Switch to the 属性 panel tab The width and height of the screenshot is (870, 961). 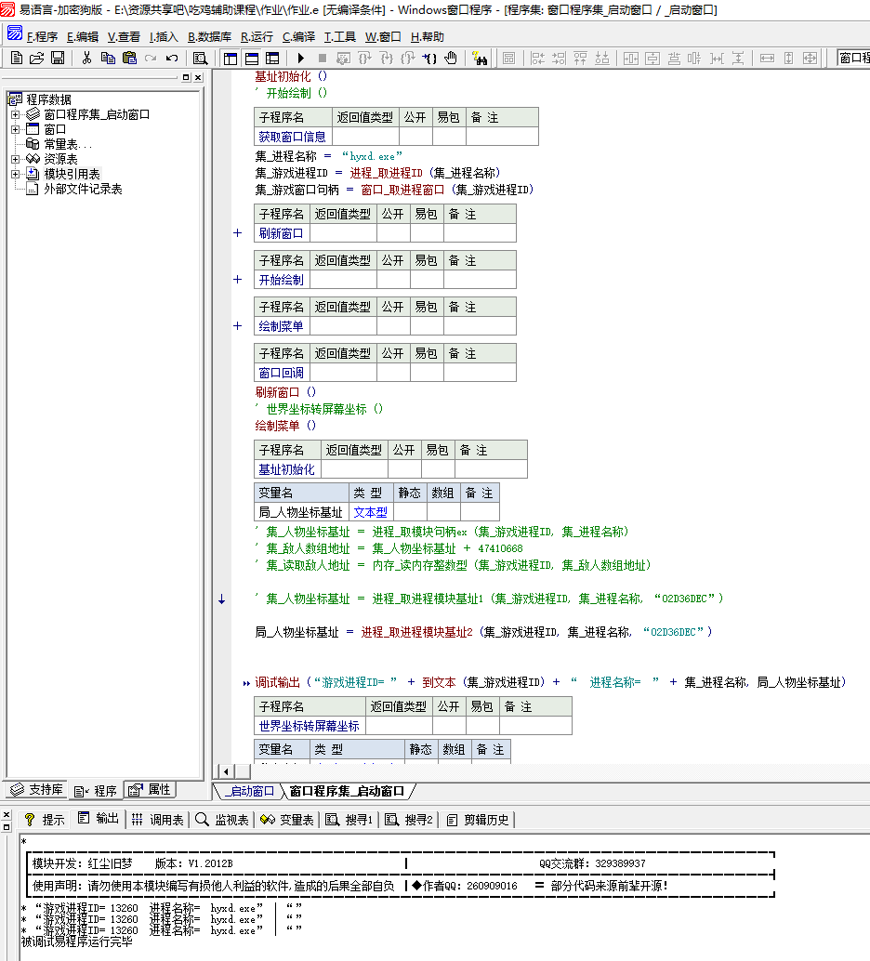pyautogui.click(x=150, y=789)
